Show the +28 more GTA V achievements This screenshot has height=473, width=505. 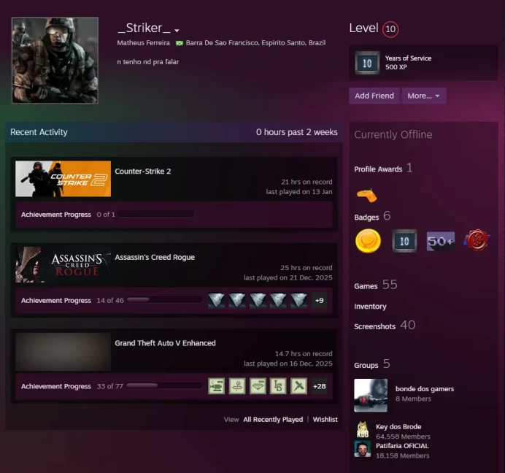(x=319, y=386)
